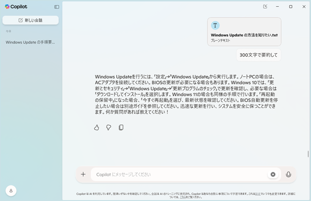This screenshot has height=201, width=311.
Task: Open the pop-out window icon in title bar
Action: tap(266, 7)
